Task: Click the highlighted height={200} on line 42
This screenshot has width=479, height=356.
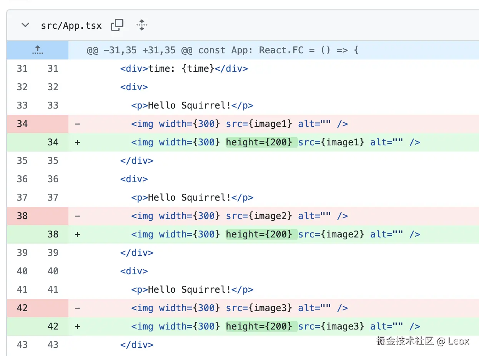Action: pyautogui.click(x=261, y=326)
